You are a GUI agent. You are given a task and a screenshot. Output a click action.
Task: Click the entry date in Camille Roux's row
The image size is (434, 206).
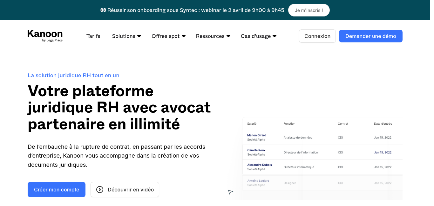tap(383, 153)
